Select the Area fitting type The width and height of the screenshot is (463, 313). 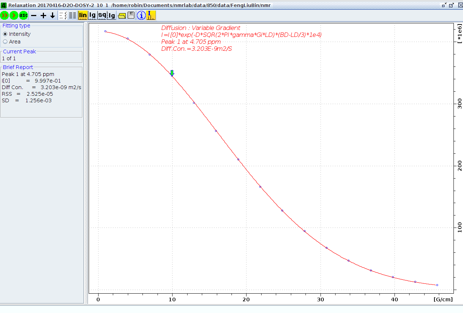point(5,42)
